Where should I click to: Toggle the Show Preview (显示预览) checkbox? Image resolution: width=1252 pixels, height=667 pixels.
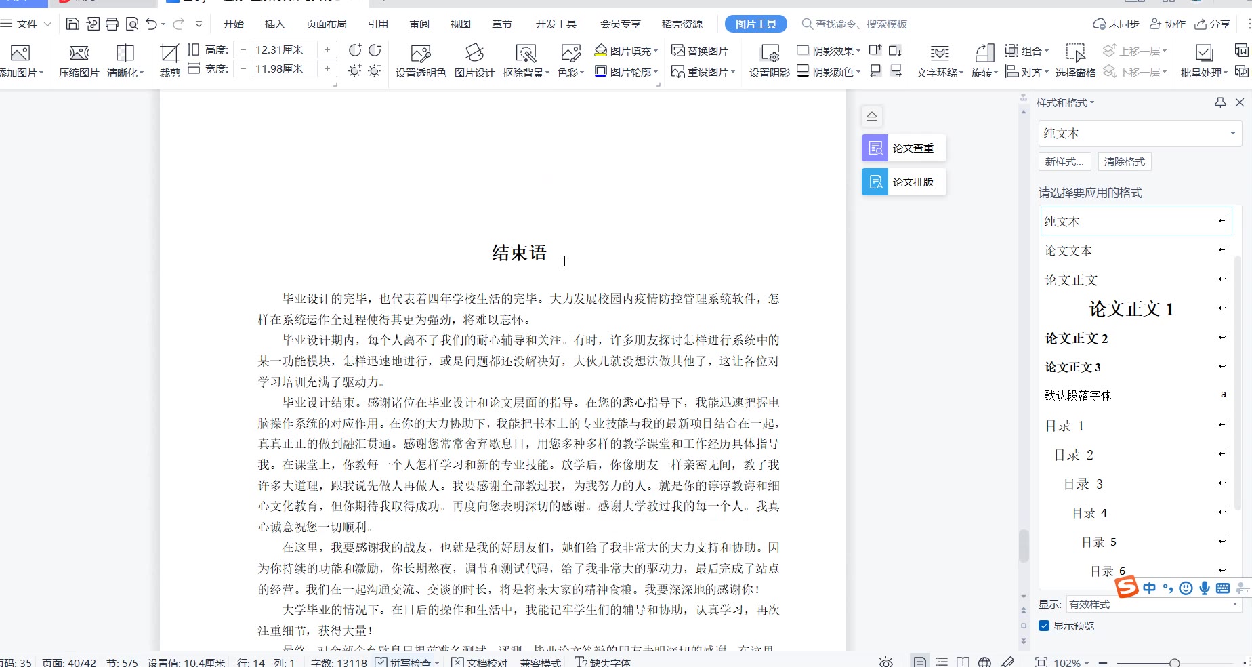click(1044, 626)
